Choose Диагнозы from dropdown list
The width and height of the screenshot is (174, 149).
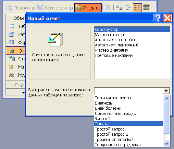coord(129,103)
